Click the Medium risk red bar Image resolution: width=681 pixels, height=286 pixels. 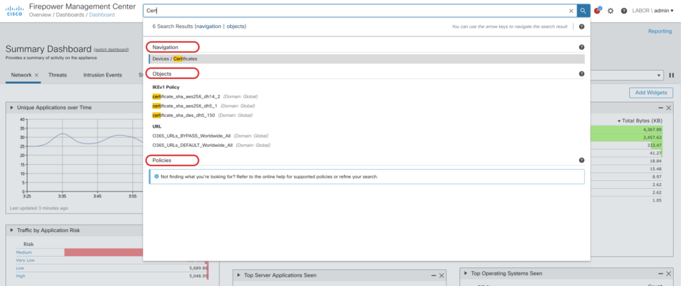(104, 252)
